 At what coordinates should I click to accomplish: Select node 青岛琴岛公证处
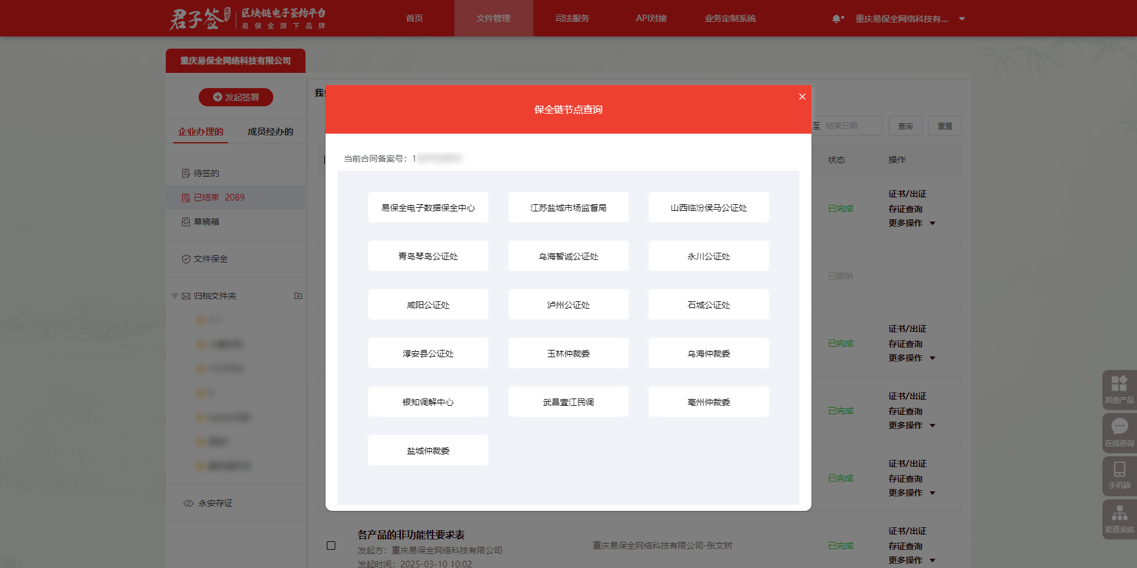[428, 256]
